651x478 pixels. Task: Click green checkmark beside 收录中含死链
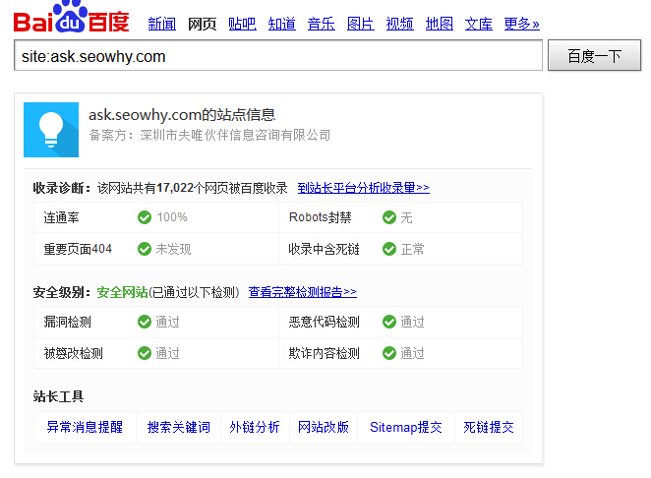[389, 249]
